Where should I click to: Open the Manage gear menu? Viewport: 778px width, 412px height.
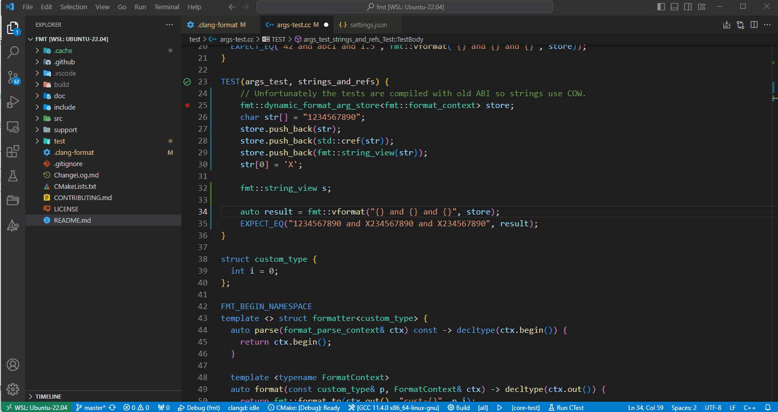[x=13, y=389]
